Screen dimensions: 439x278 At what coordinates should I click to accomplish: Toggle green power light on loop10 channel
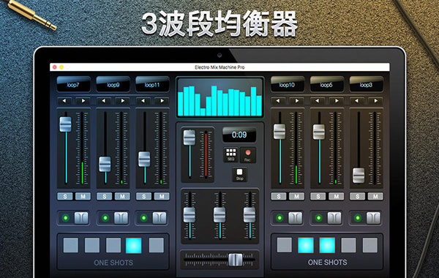[x=279, y=218]
